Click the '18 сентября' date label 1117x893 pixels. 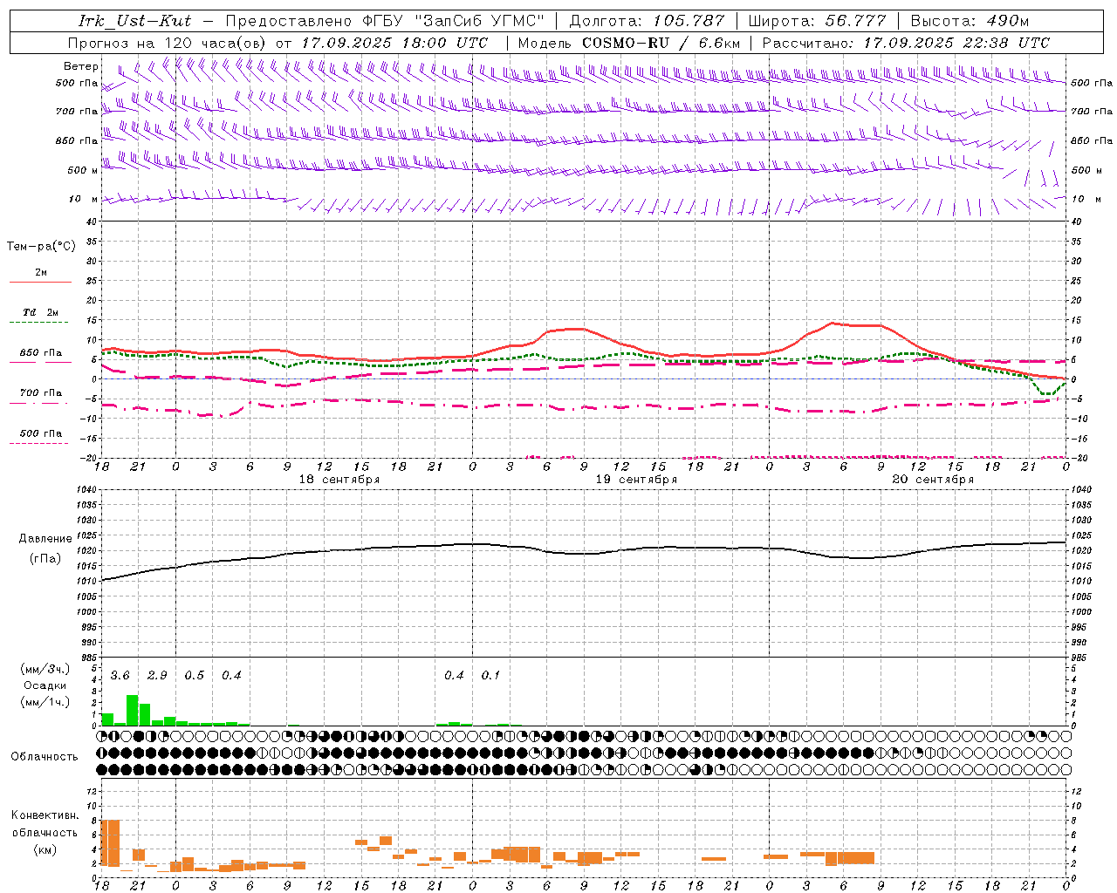point(339,480)
